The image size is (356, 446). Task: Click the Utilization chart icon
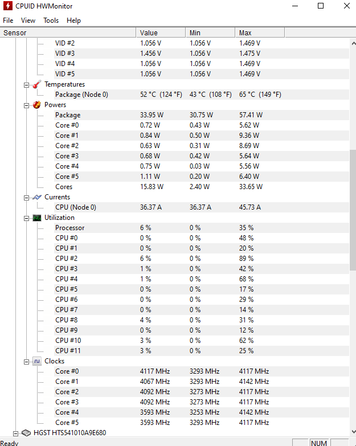click(x=37, y=218)
